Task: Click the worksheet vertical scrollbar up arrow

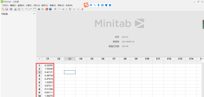Action: click(203, 59)
